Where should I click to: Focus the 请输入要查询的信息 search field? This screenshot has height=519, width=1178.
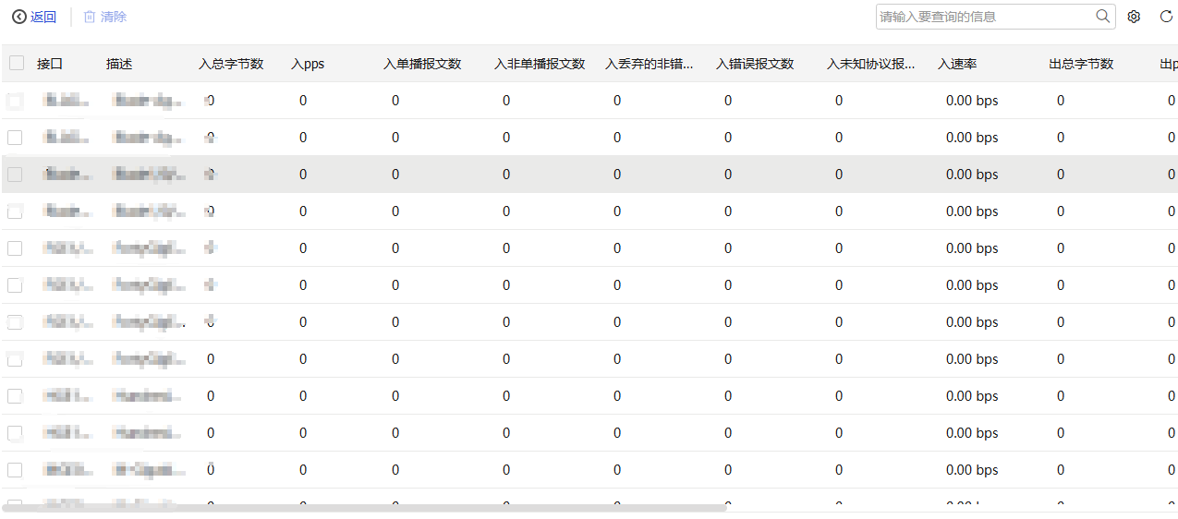tap(984, 17)
